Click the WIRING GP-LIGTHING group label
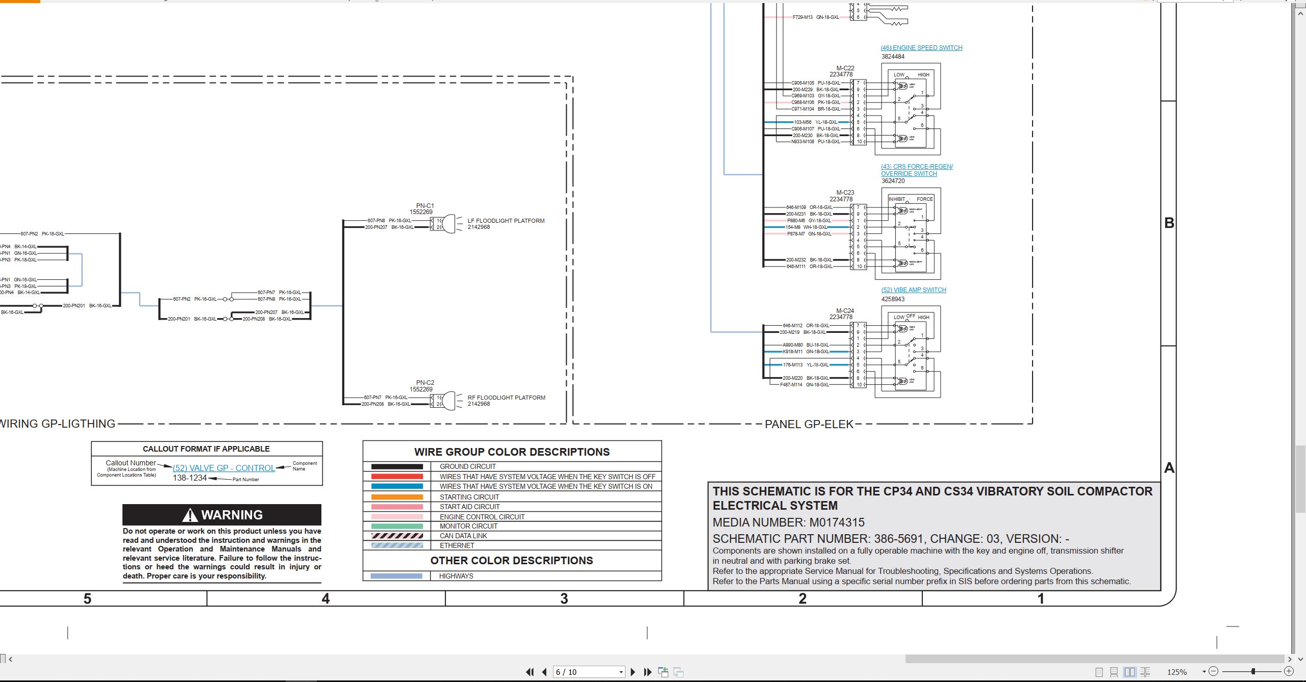 coord(58,424)
